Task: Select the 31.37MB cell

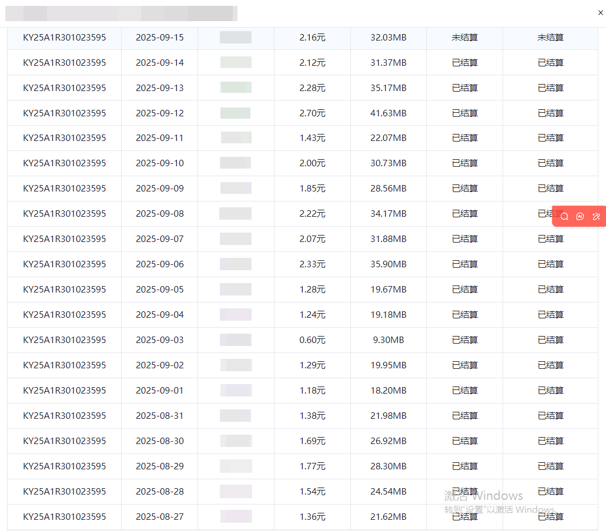Action: pos(389,63)
